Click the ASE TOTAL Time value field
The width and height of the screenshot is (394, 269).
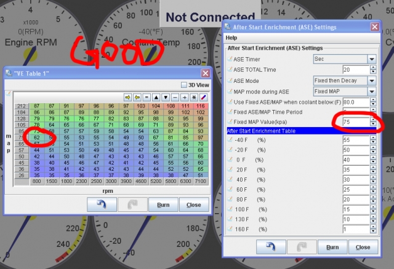point(356,69)
